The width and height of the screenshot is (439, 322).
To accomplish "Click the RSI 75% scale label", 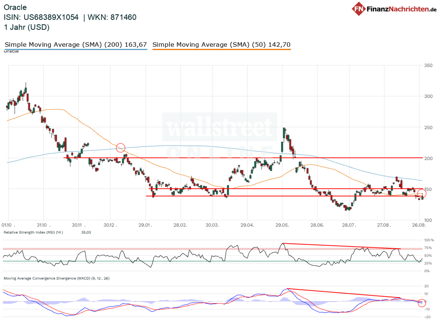I will (428, 248).
